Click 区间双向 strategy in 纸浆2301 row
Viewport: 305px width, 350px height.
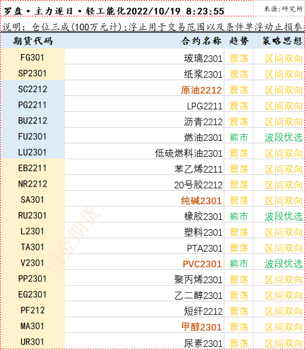[284, 74]
